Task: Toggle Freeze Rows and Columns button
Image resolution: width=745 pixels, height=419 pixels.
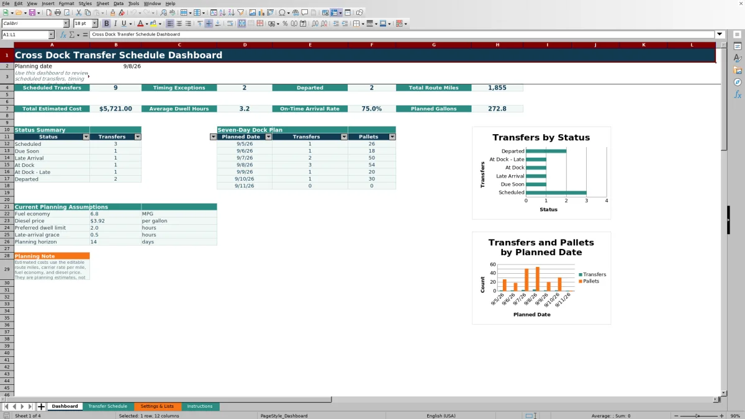Action: (334, 12)
